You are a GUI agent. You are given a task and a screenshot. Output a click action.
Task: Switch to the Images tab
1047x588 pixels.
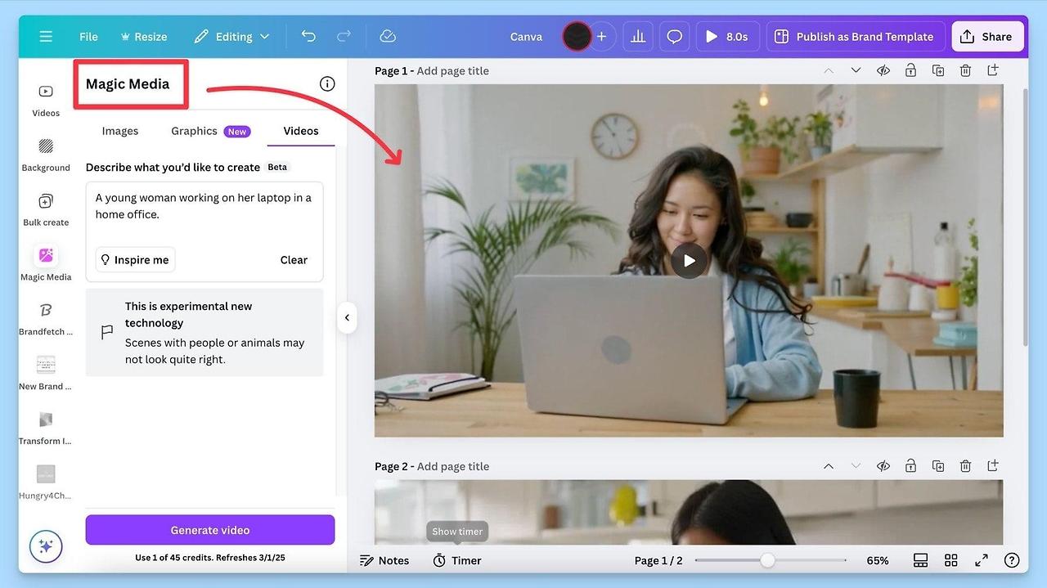click(x=120, y=131)
